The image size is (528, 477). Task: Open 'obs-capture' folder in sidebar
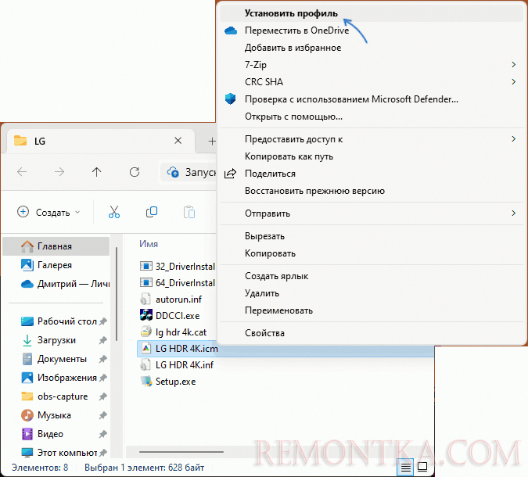click(x=56, y=396)
